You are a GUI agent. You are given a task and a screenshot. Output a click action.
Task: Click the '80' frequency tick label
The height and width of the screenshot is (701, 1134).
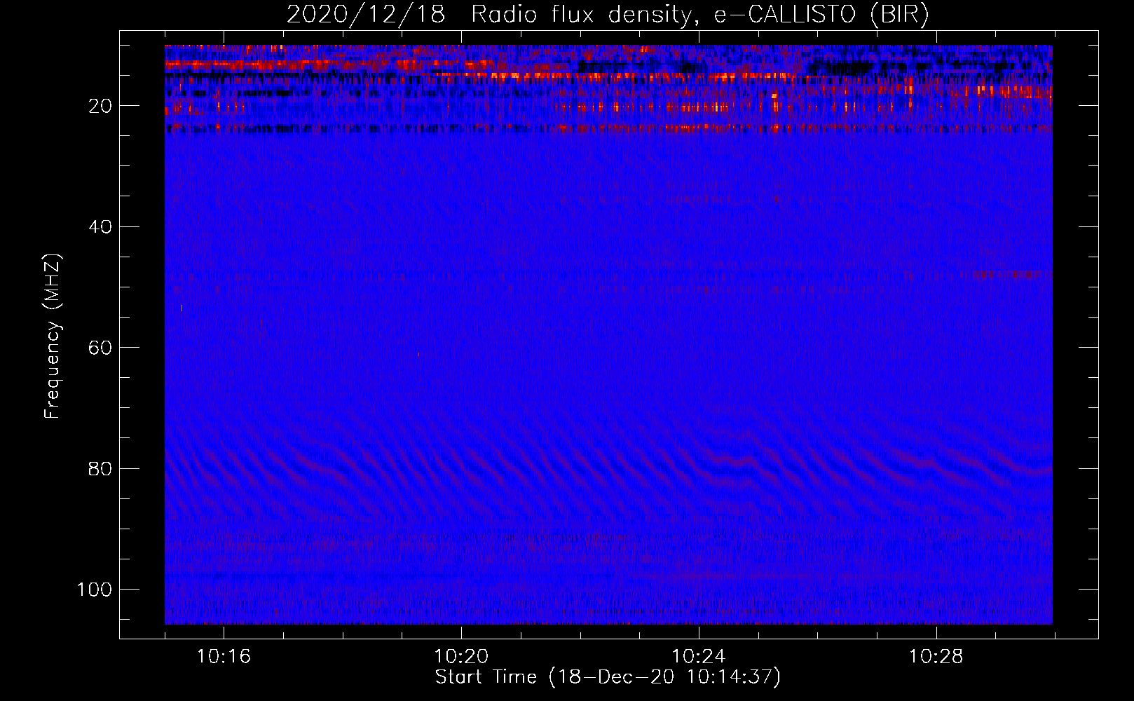(101, 469)
